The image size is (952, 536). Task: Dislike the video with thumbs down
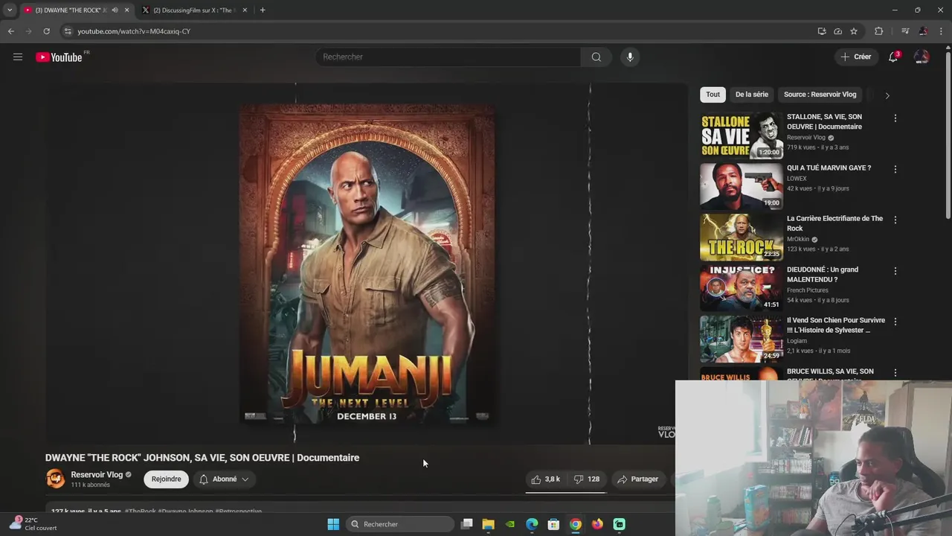pos(587,479)
